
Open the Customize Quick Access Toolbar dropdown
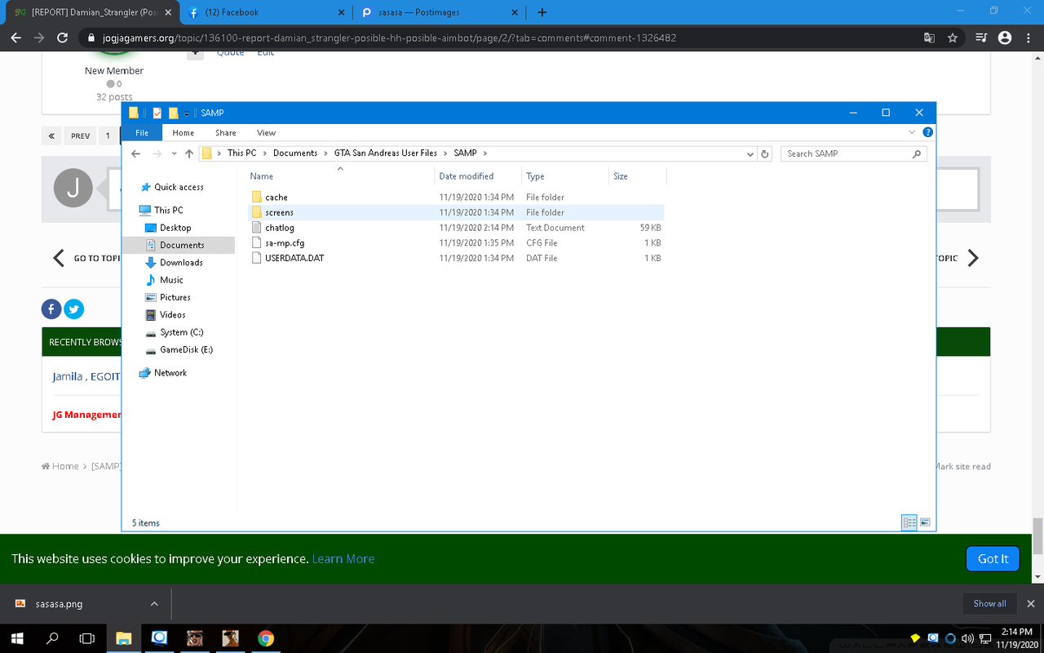coord(187,113)
